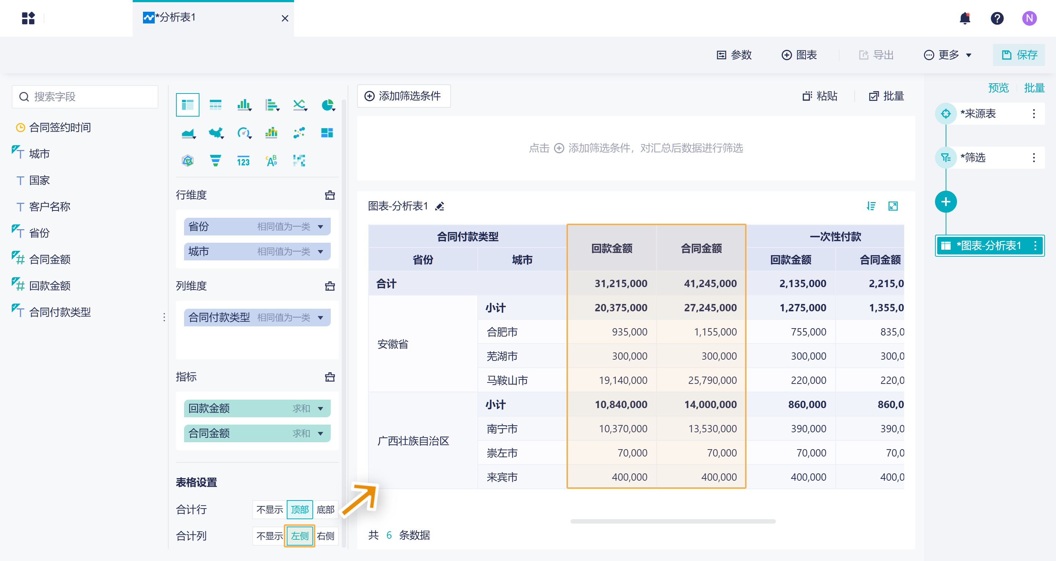Screen dimensions: 1056x561
Task: Clear row dimensions with its clear icon
Action: coord(330,195)
